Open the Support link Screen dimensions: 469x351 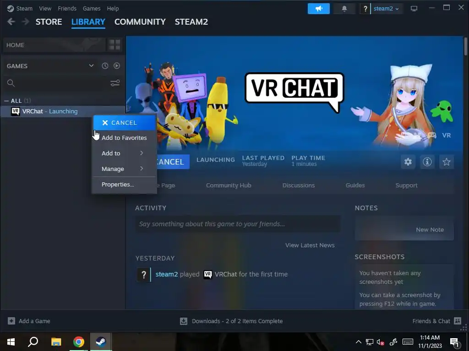pos(407,186)
